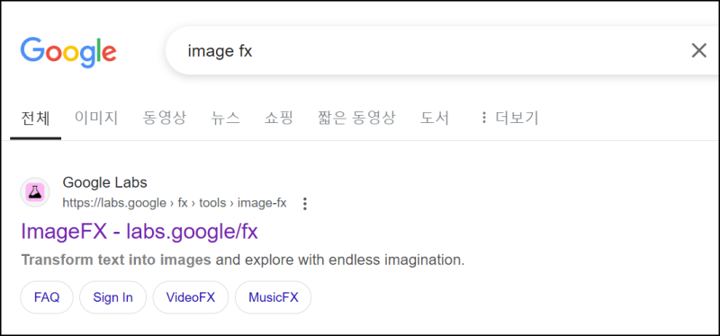Switch to the 이미지 tab
This screenshot has height=336, width=720.
coord(96,119)
